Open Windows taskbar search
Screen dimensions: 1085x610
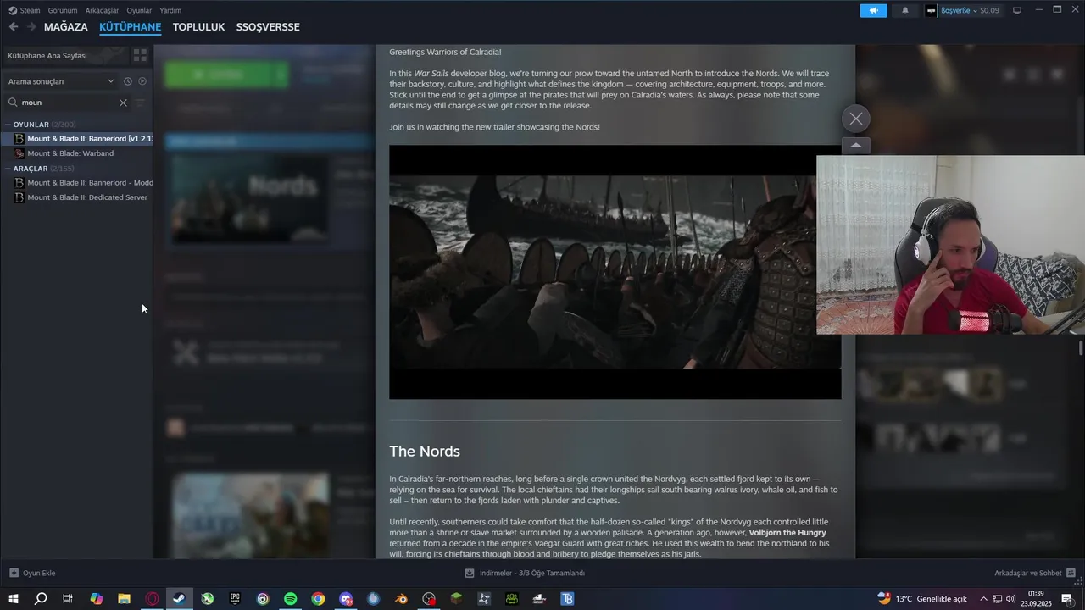(41, 599)
